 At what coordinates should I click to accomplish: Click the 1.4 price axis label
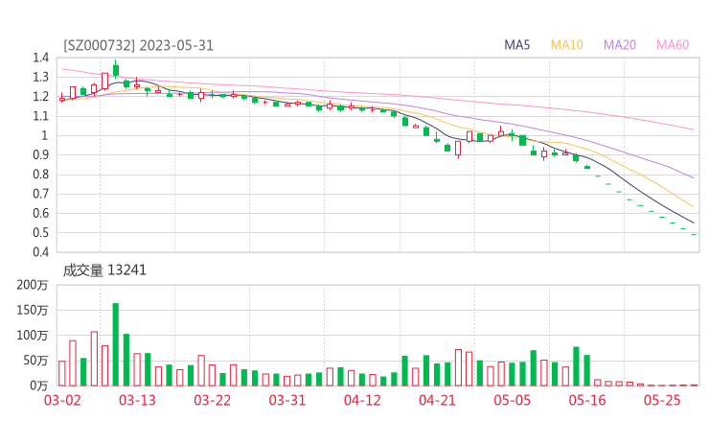39,58
